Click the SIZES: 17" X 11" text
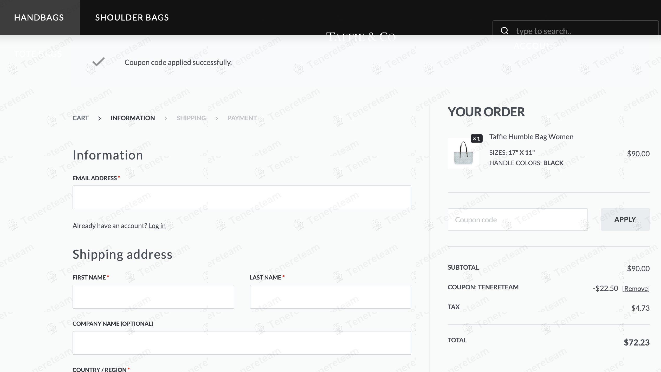The image size is (661, 372). coord(512,152)
